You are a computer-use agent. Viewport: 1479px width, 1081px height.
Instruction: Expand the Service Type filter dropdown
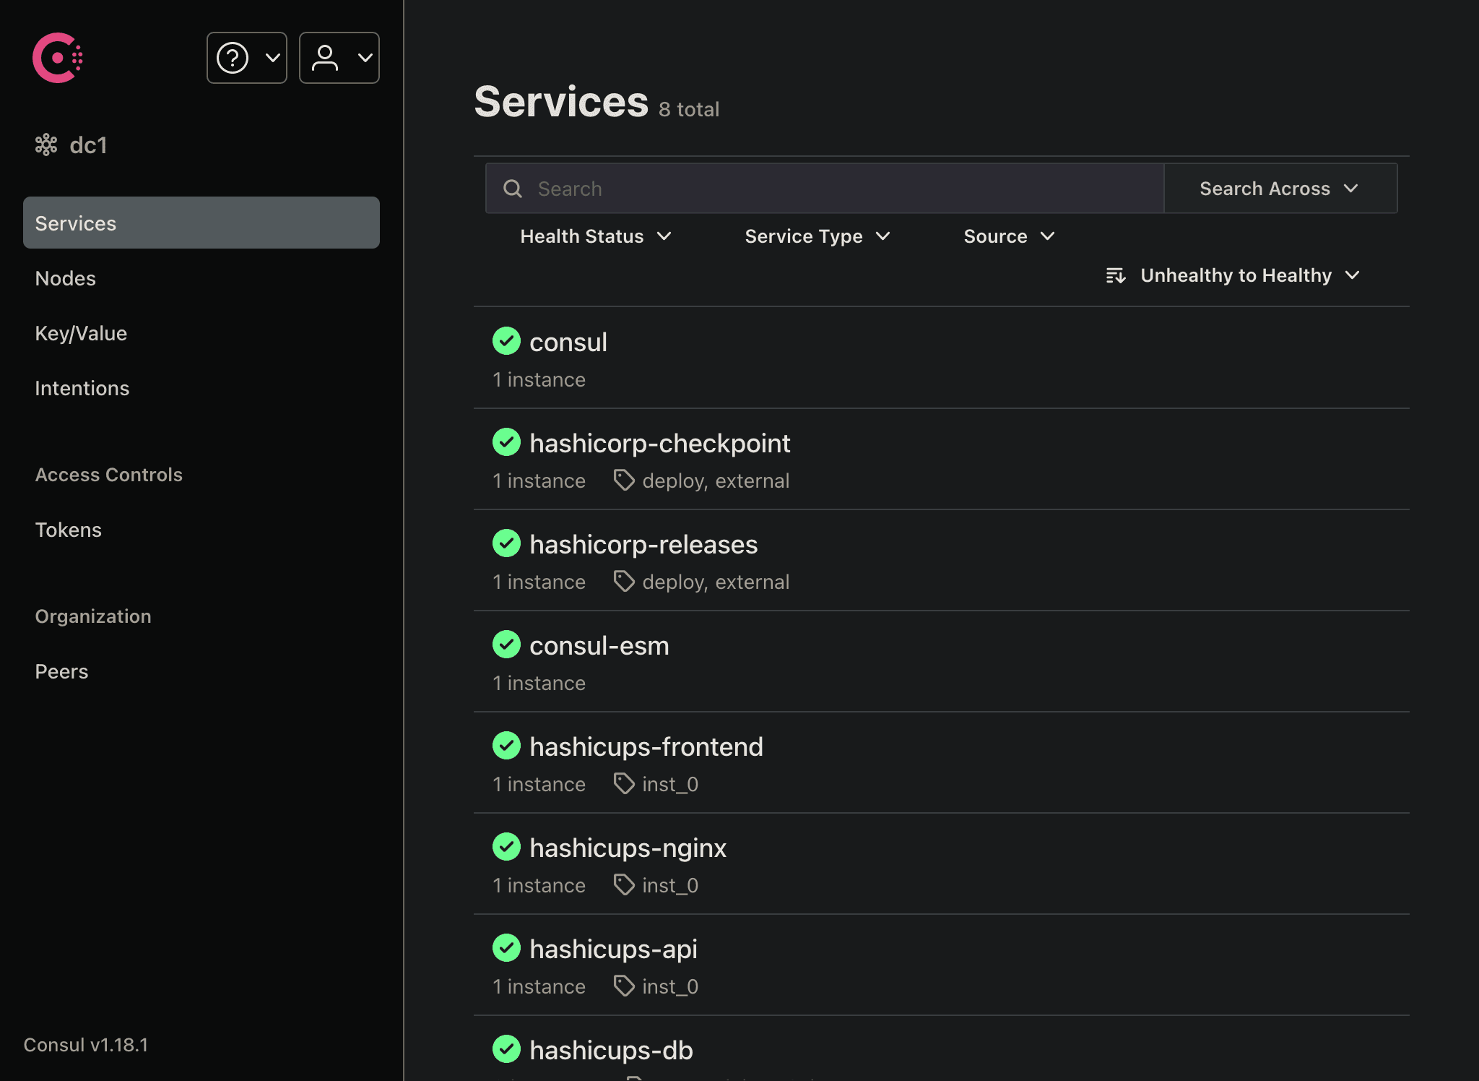click(817, 236)
